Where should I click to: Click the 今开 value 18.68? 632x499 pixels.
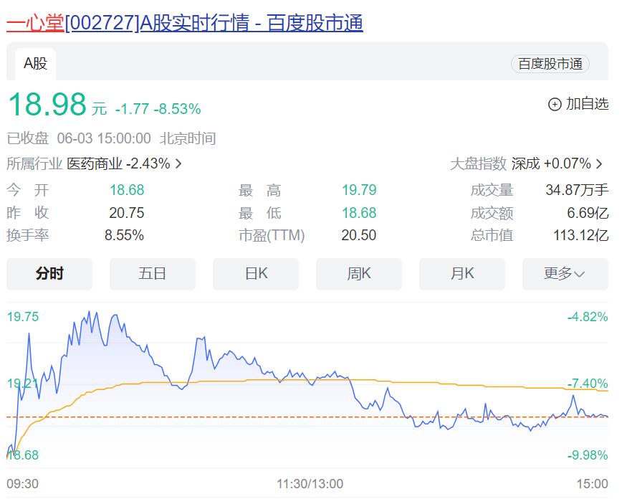(127, 190)
